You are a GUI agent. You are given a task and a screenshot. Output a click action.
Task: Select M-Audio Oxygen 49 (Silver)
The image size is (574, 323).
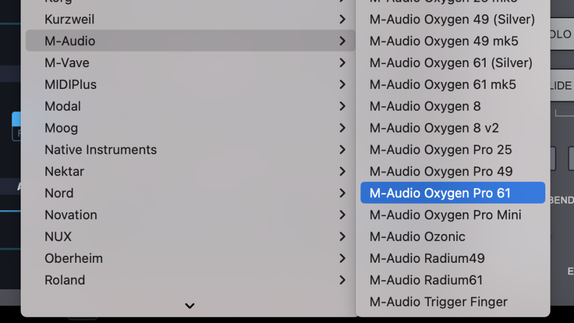pyautogui.click(x=452, y=19)
